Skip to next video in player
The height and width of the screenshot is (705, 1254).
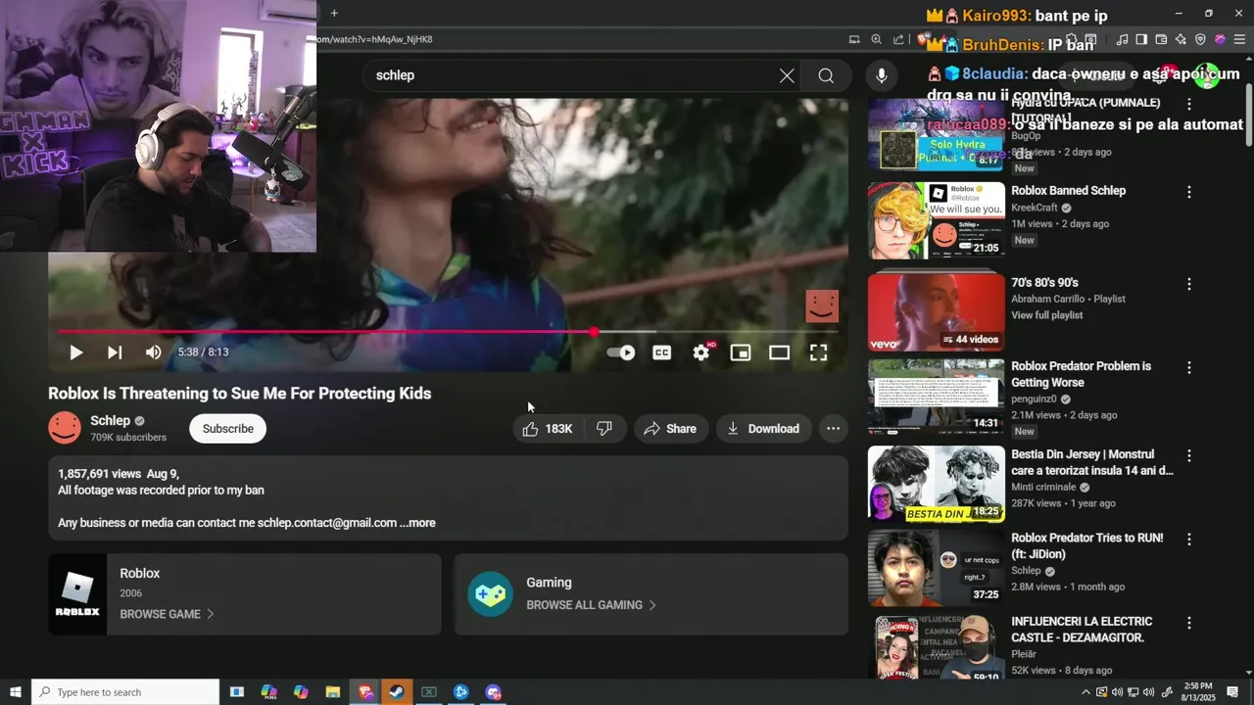[115, 352]
